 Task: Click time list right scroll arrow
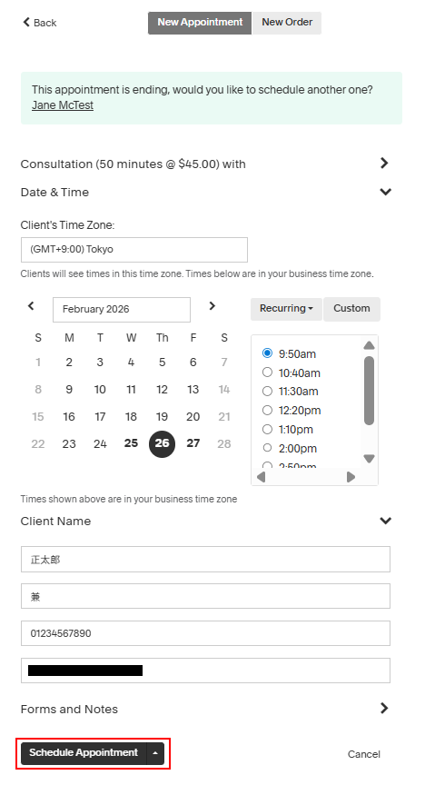click(351, 477)
